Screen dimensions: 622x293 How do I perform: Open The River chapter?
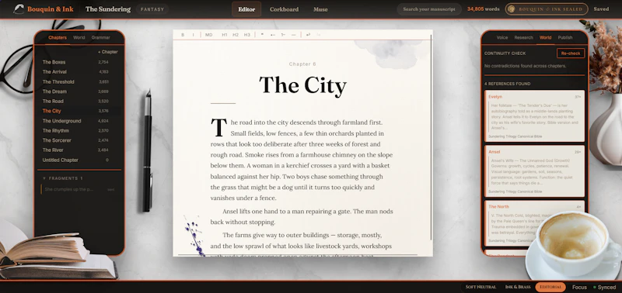(x=75, y=150)
